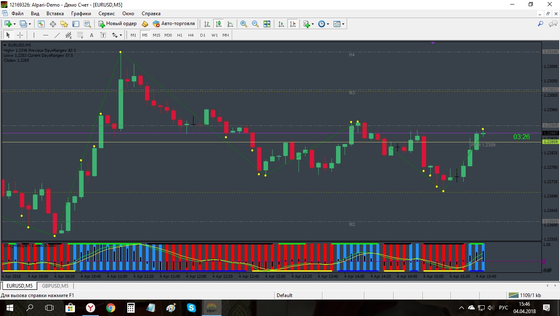Switch to the GBPUSD,M5 chart tab

(x=55, y=286)
